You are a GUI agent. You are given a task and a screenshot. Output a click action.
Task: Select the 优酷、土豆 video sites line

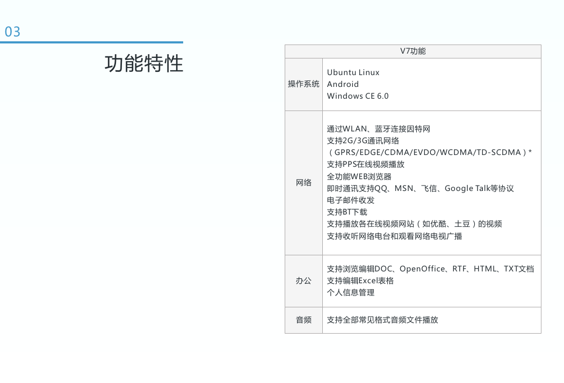pos(414,224)
